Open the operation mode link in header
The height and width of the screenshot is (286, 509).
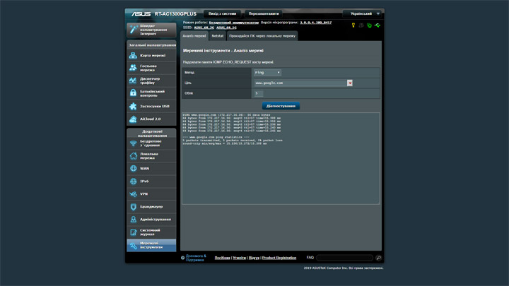click(x=234, y=23)
